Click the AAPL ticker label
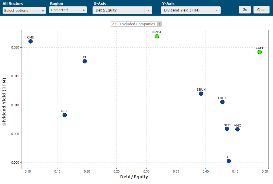This screenshot has width=273, height=184. [x=259, y=48]
